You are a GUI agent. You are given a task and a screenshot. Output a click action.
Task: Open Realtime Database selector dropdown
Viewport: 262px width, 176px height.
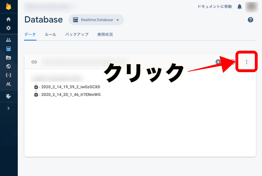pos(96,20)
